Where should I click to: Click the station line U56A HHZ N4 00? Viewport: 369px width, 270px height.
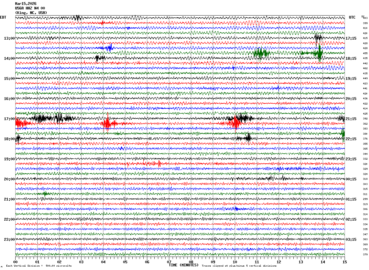point(30,8)
